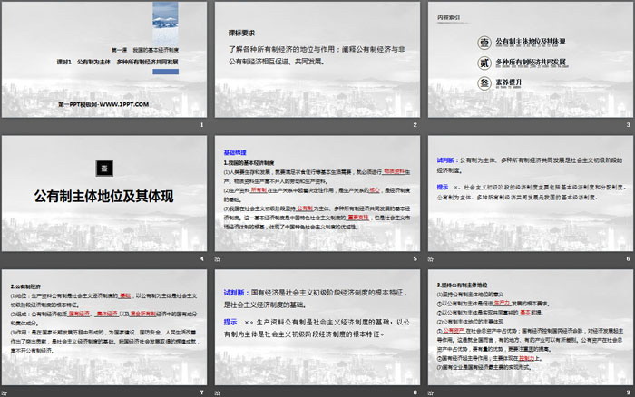
Task: Click the animation star icon under slide 7
Action: point(4,393)
